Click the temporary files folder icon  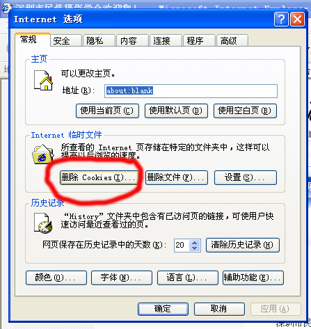click(x=43, y=154)
